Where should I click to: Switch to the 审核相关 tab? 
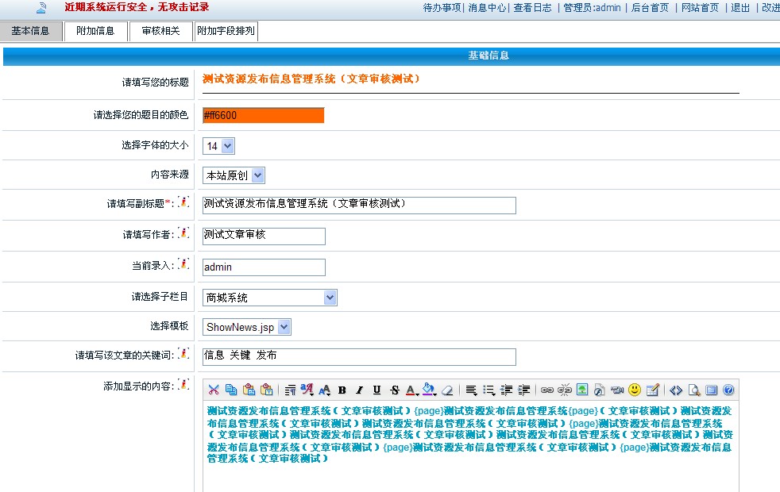tap(160, 31)
